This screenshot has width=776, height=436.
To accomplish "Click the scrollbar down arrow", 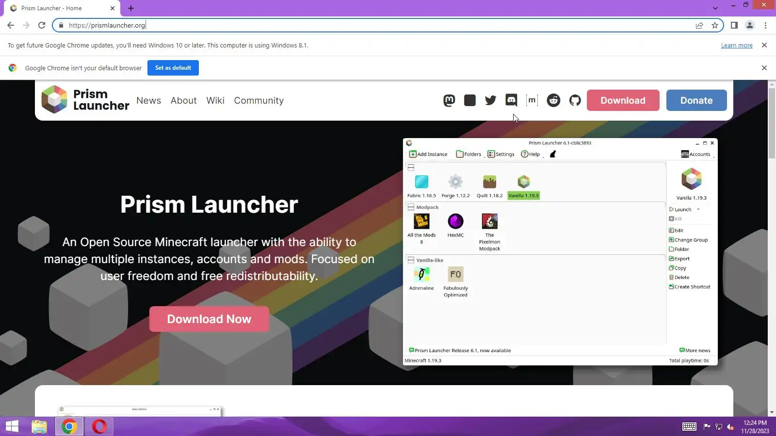I will (772, 413).
